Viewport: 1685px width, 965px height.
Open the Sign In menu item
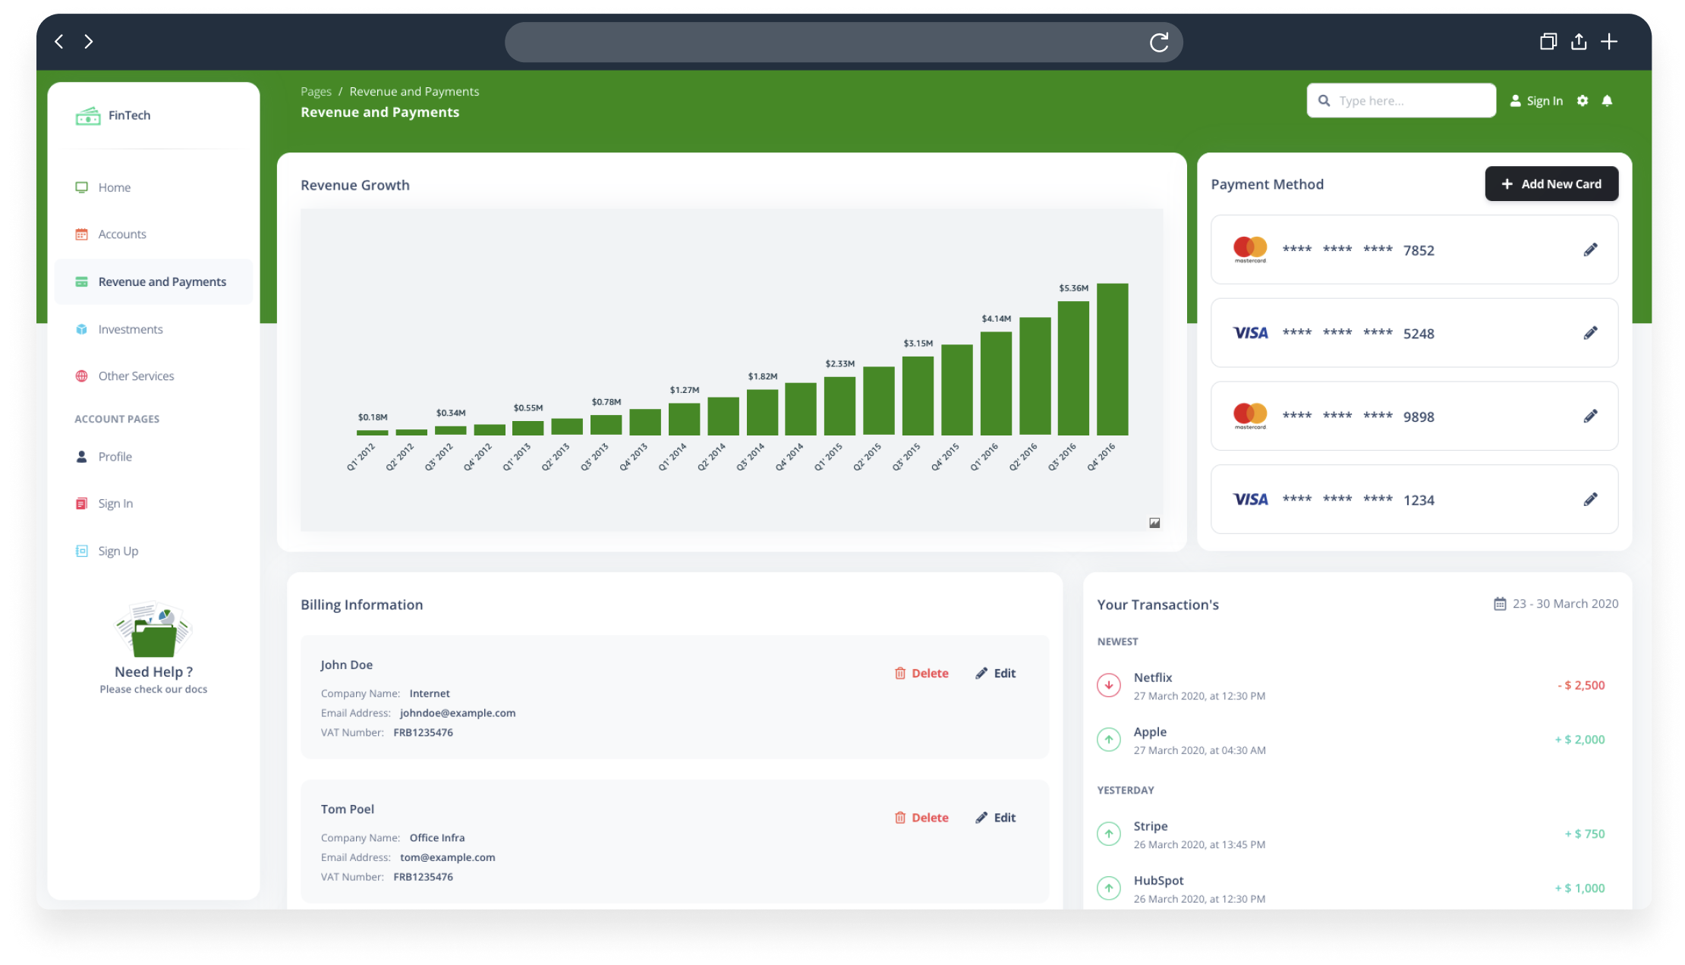tap(115, 502)
